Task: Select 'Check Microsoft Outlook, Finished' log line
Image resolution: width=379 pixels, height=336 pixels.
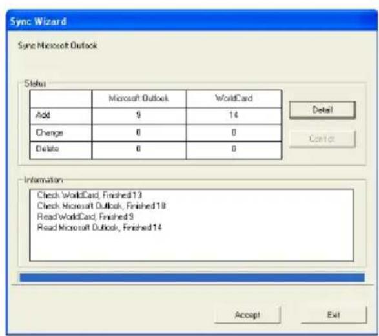Action: click(x=101, y=206)
